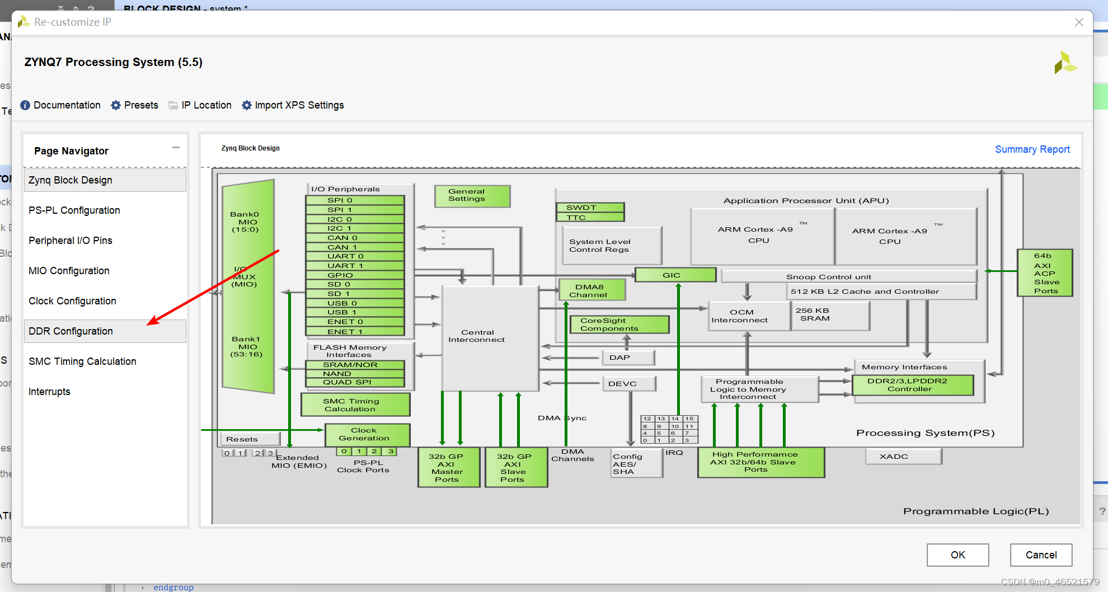Open the DDR2/3,LPDDR2 Controller block
The height and width of the screenshot is (592, 1108).
click(914, 385)
